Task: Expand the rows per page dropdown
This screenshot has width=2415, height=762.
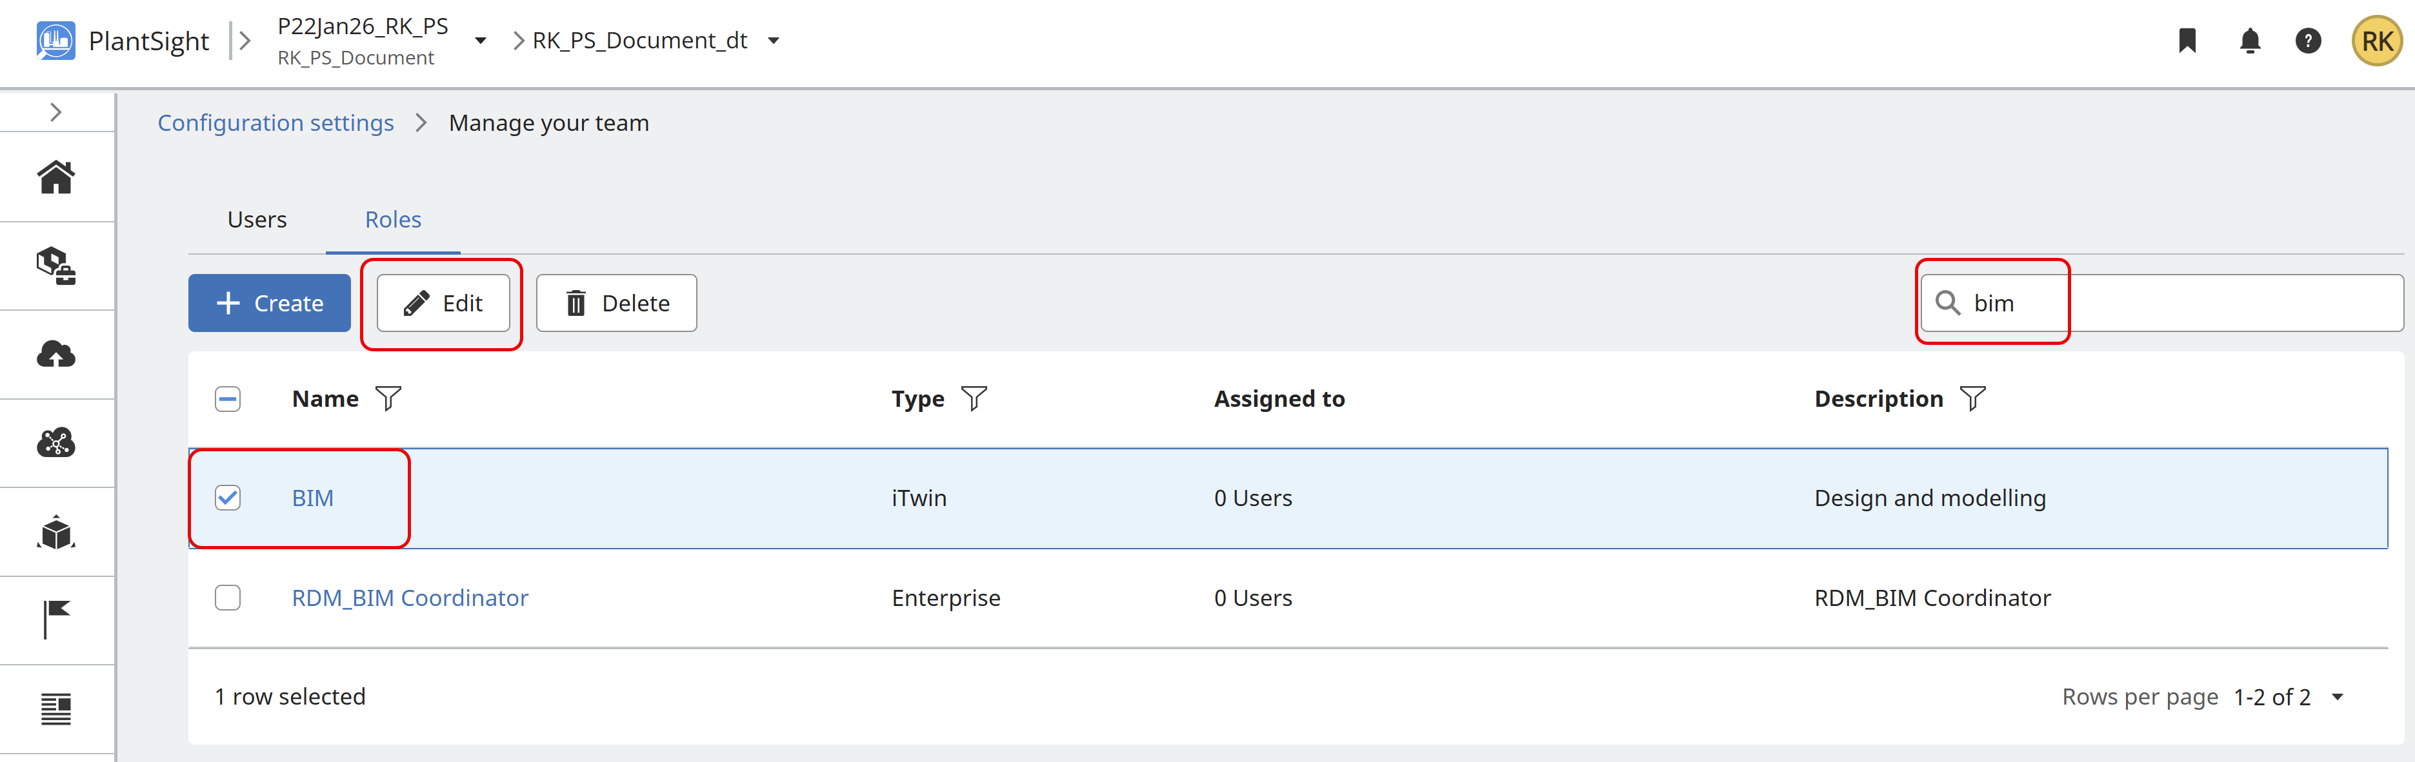Action: click(2337, 698)
